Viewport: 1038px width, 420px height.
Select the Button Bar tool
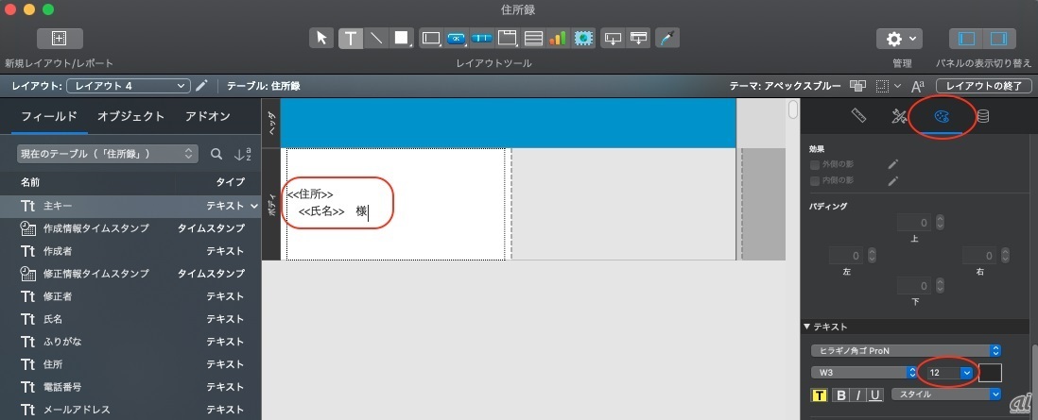point(482,39)
